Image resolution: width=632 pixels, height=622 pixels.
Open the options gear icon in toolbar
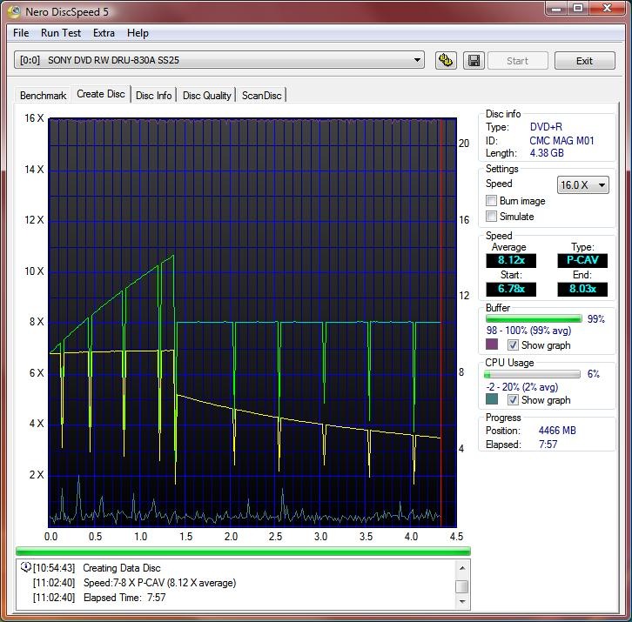point(447,61)
